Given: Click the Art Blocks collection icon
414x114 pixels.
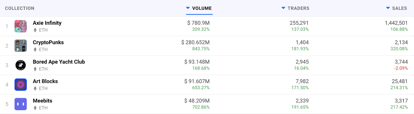Looking at the screenshot, I should click(x=20, y=84).
